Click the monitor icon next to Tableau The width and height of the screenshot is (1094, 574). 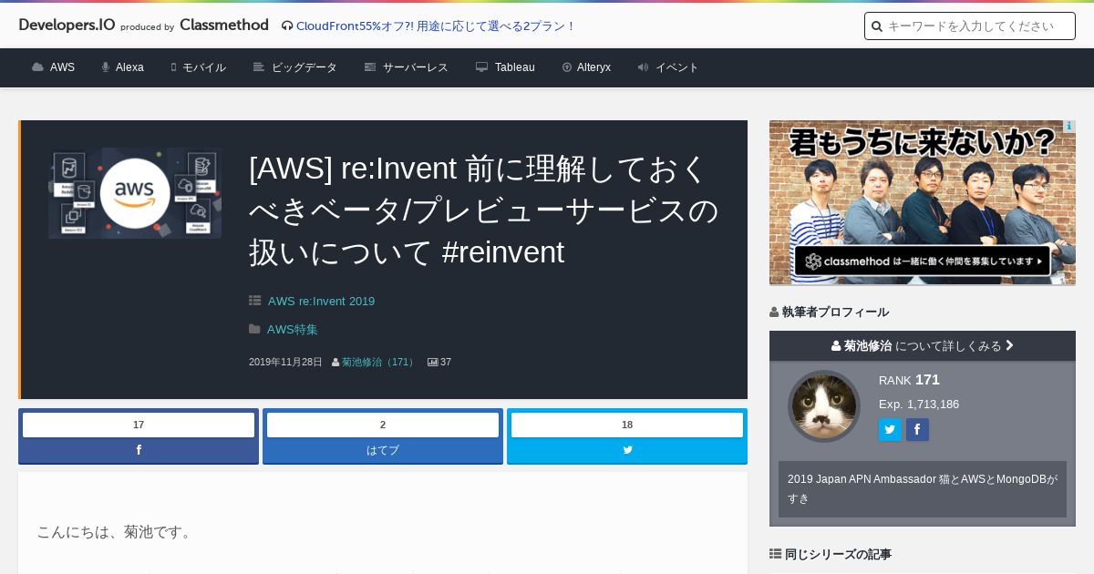coord(482,67)
